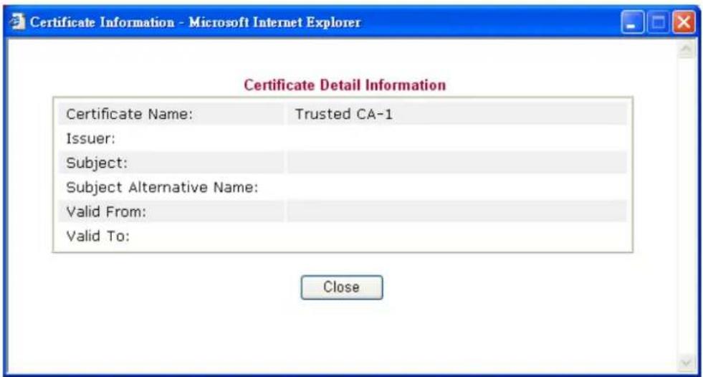Click the 'Subject Alternative Name:' label

point(162,187)
